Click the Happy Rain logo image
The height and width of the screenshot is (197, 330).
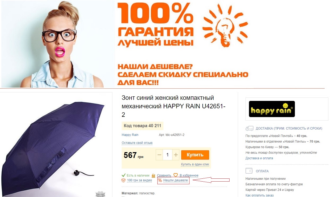[x=272, y=109]
